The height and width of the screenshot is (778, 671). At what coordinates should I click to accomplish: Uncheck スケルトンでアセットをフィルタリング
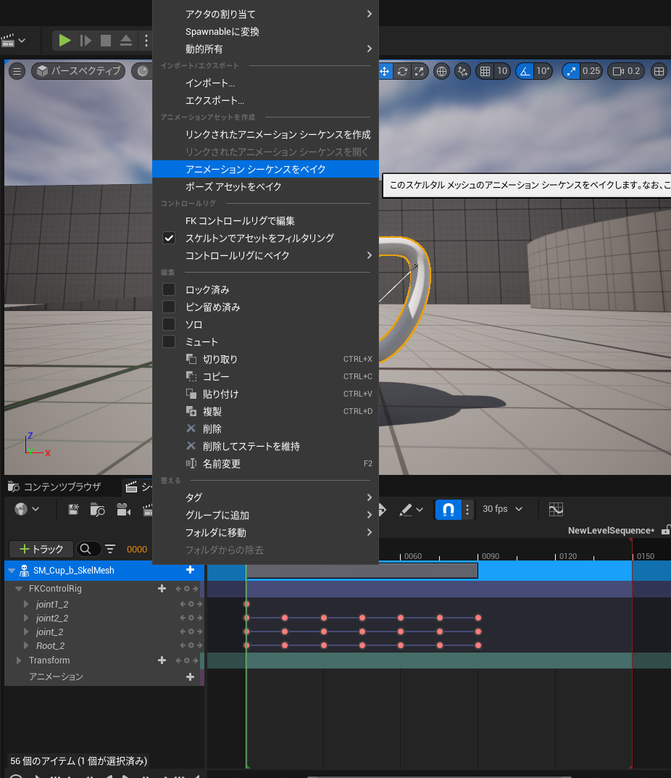(x=169, y=238)
